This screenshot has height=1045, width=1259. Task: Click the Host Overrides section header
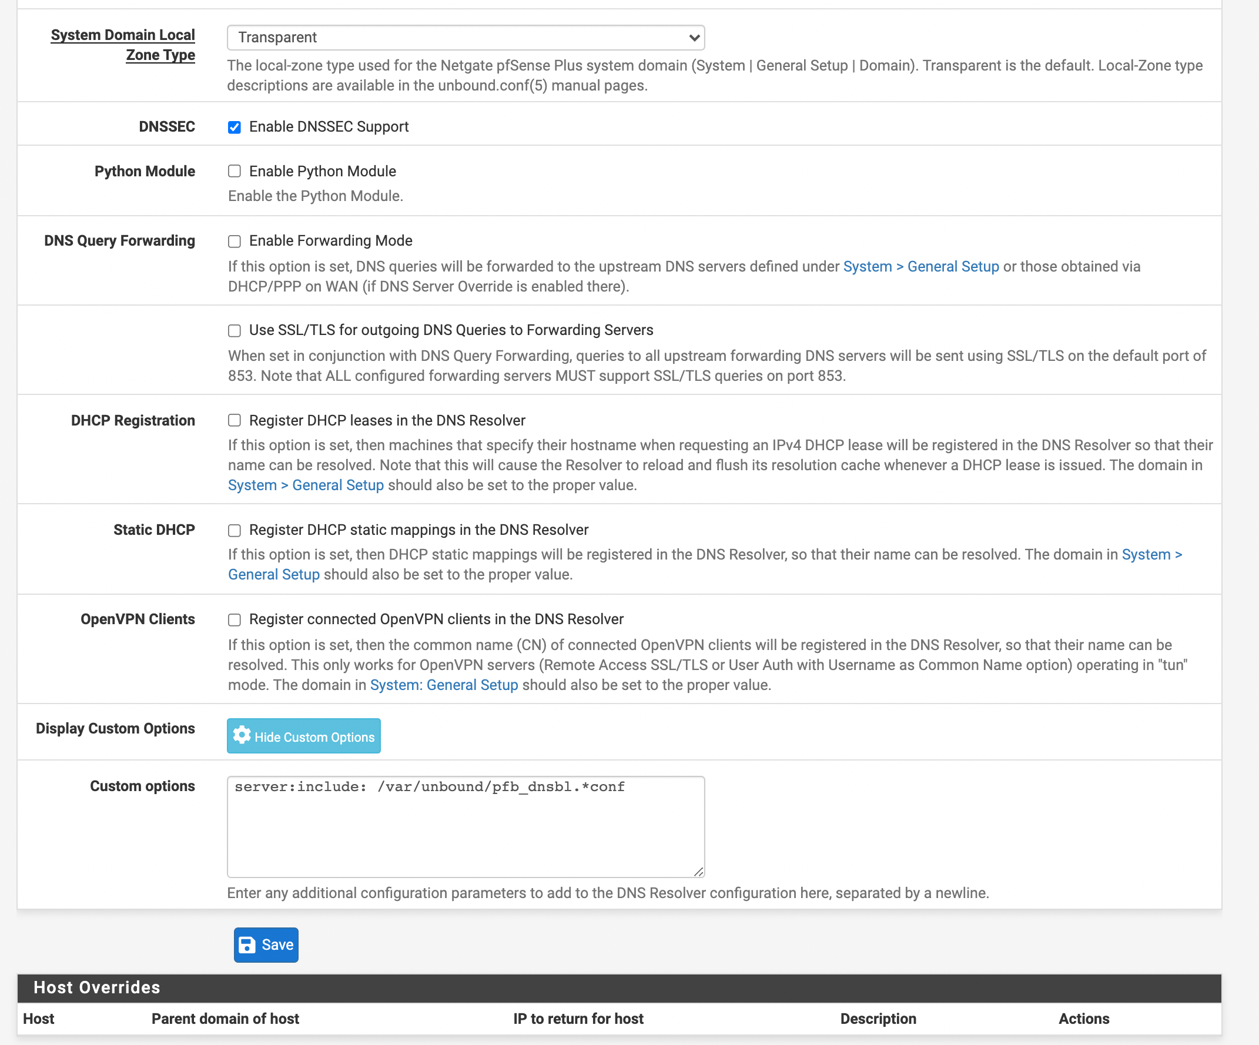(620, 987)
